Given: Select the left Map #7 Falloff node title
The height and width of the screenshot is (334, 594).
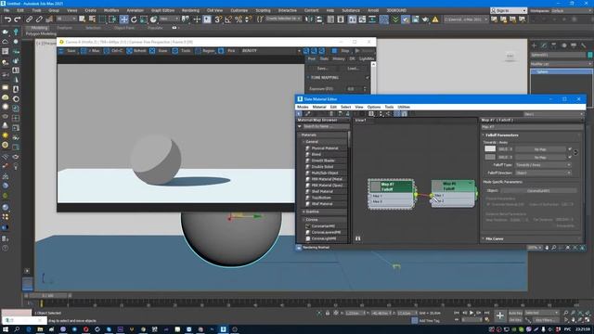Looking at the screenshot, I should click(x=391, y=186).
